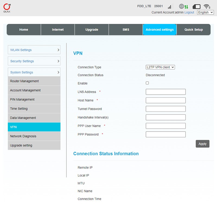
Task: Click the LNS Address input field
Action: (x=166, y=92)
